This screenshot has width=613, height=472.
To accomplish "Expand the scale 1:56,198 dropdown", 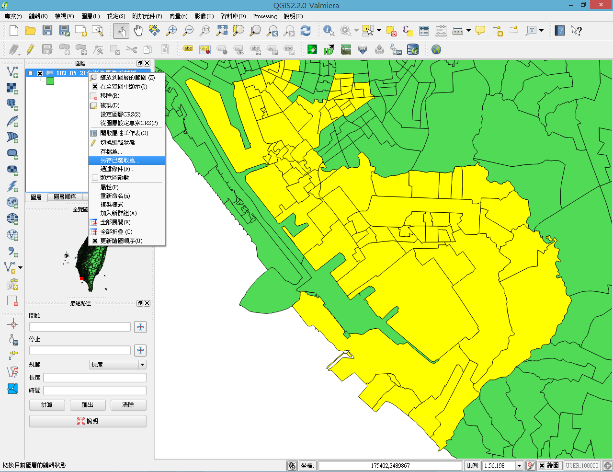I will [x=519, y=465].
